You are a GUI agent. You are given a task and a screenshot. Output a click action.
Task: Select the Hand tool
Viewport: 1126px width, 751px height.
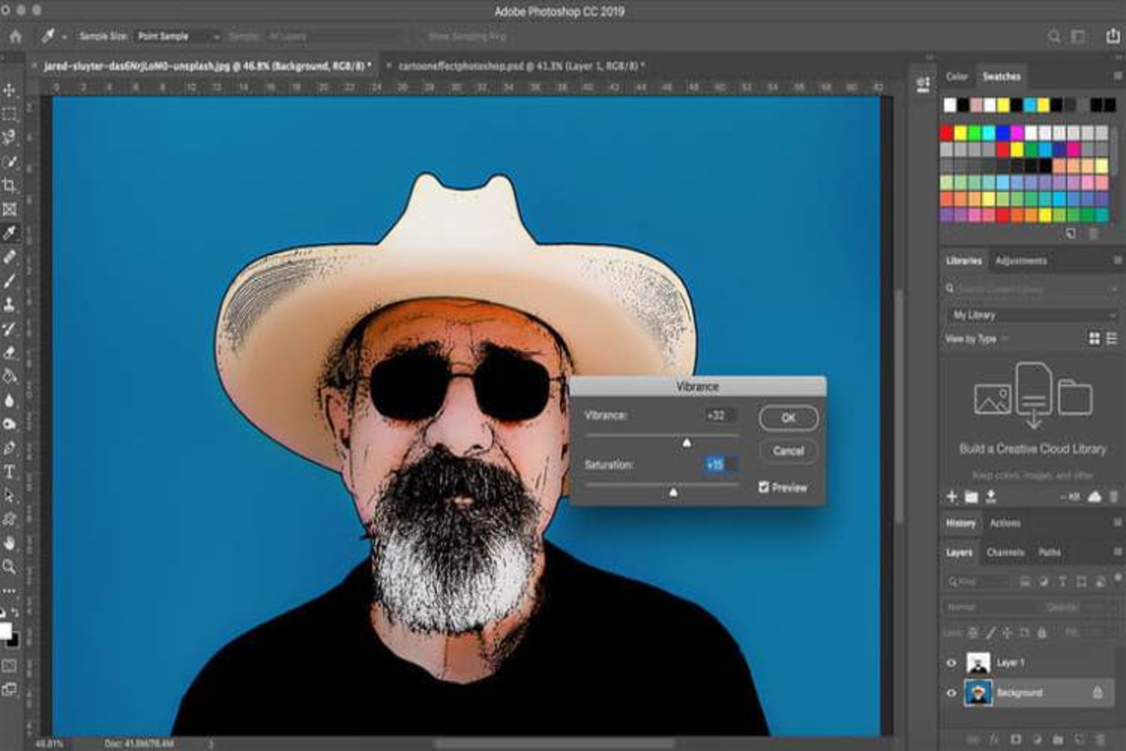(9, 543)
